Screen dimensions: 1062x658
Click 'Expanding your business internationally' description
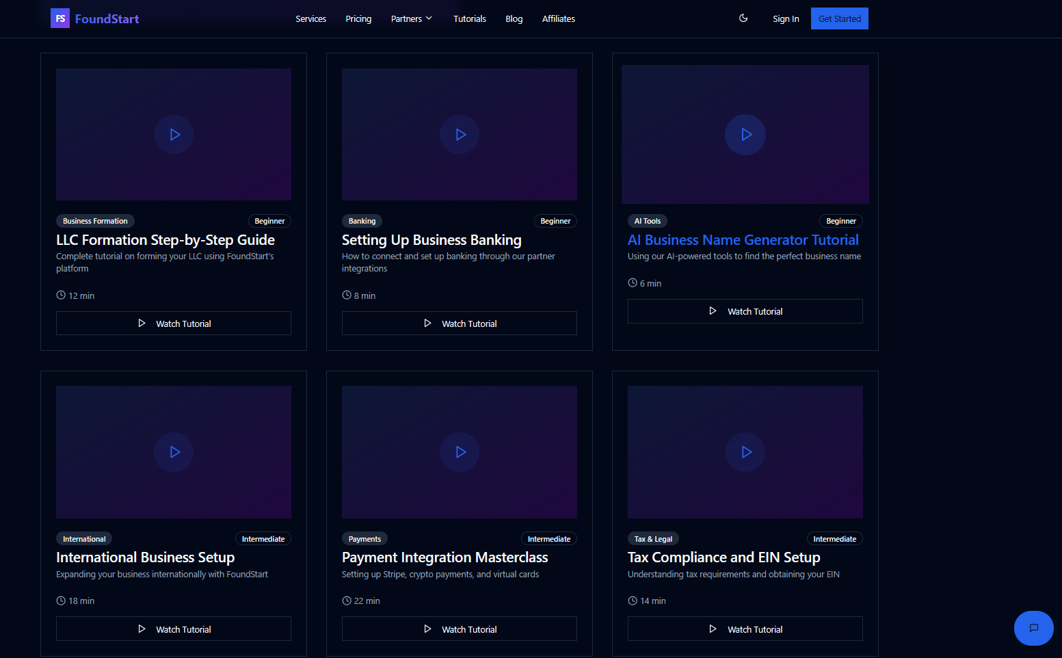click(x=162, y=575)
